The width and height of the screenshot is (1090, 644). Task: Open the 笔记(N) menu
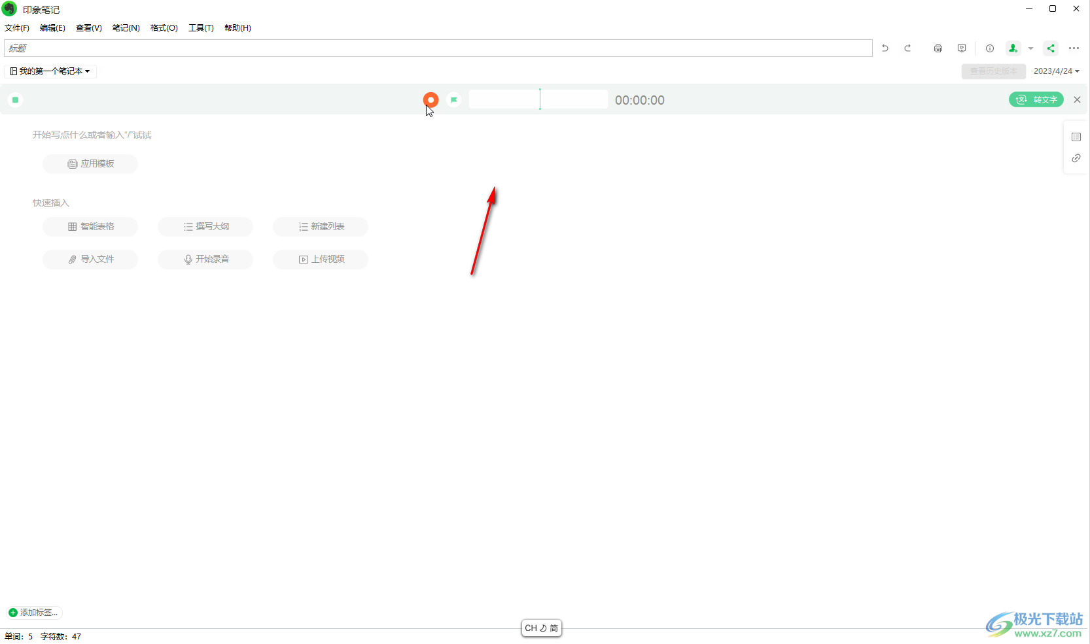coord(126,28)
